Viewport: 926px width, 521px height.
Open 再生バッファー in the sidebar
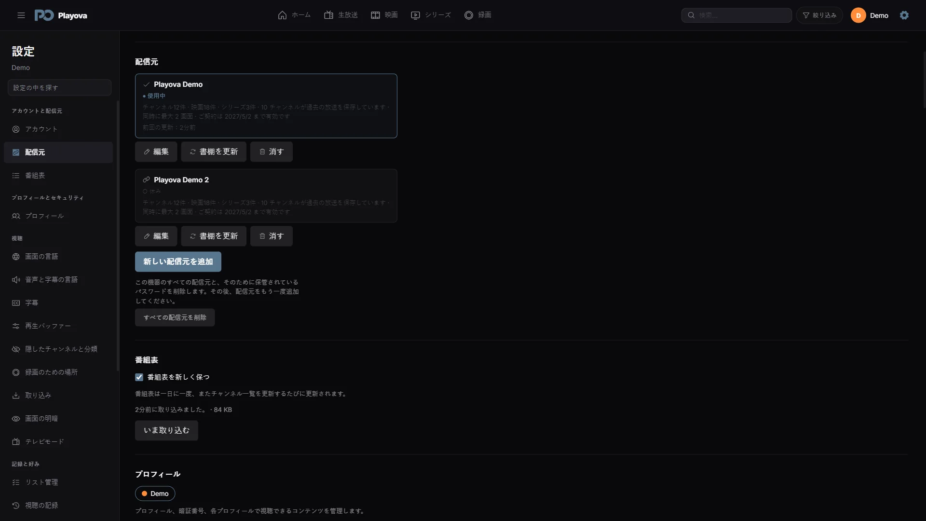click(x=58, y=326)
